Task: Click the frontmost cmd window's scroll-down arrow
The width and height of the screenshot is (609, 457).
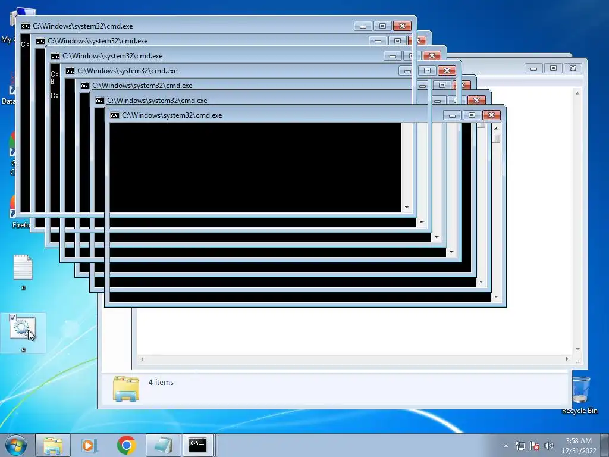Action: (x=496, y=298)
